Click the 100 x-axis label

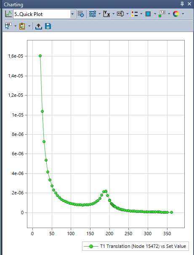click(x=71, y=234)
